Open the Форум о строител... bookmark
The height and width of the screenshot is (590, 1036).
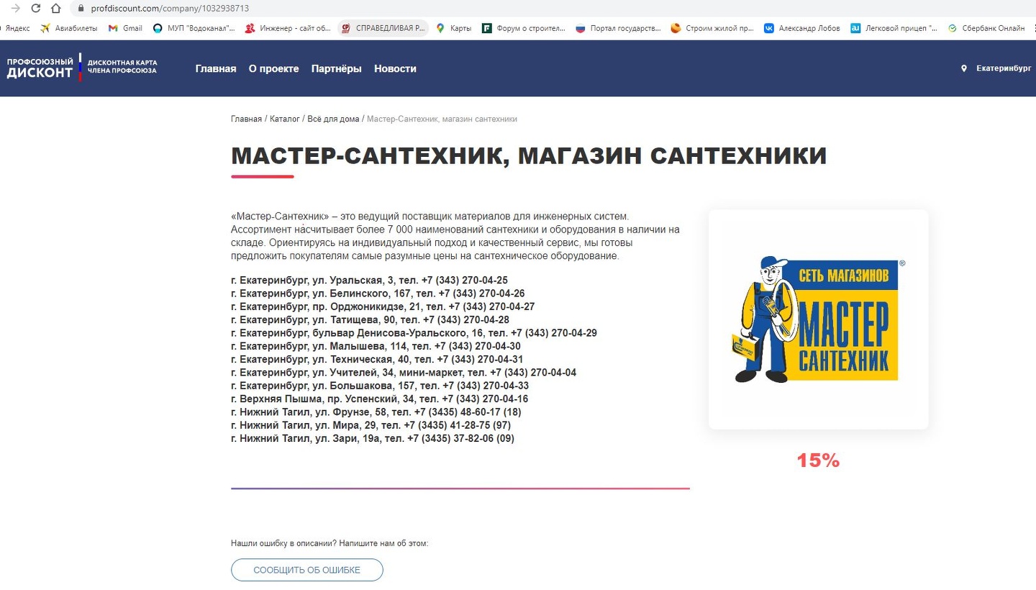click(x=524, y=28)
